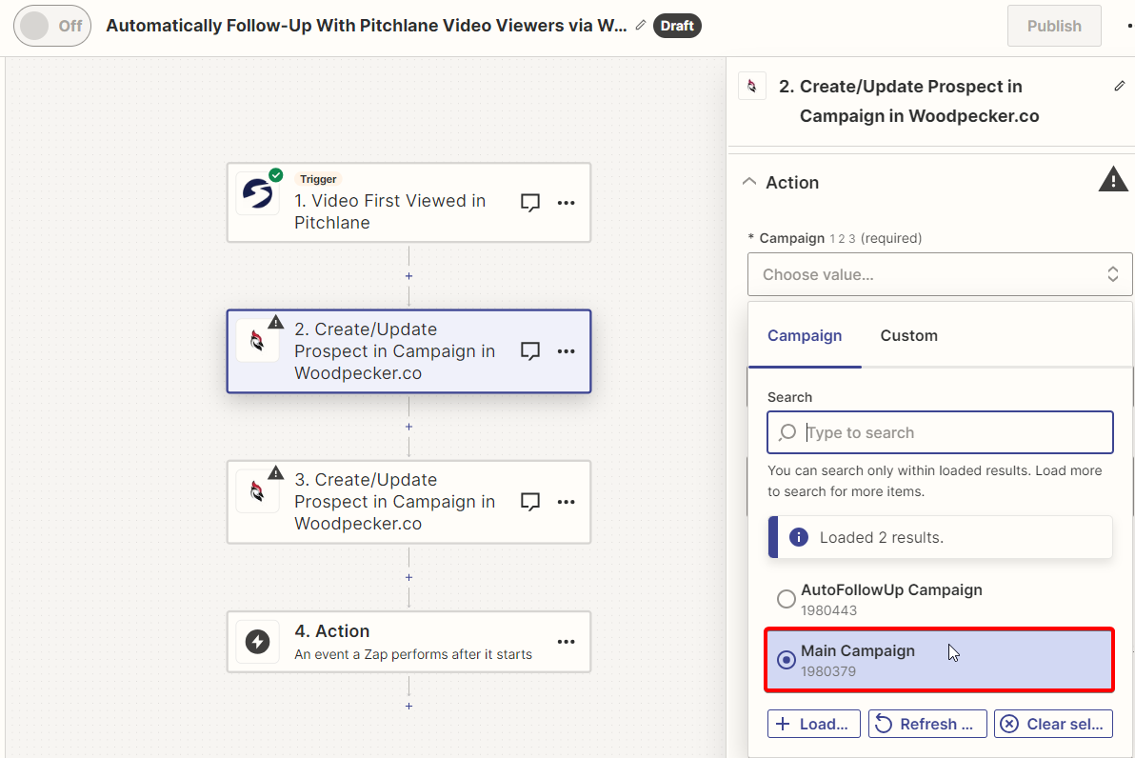The height and width of the screenshot is (758, 1135).
Task: Click warning triangle on step 3
Action: point(276,472)
